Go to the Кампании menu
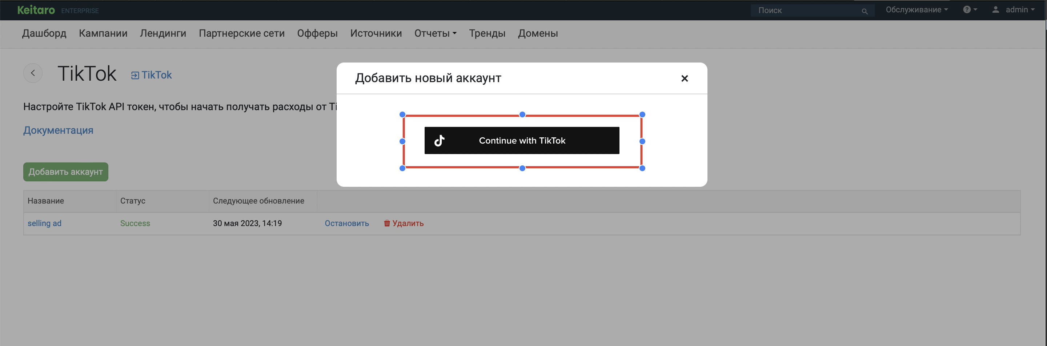The image size is (1047, 346). pyautogui.click(x=103, y=33)
